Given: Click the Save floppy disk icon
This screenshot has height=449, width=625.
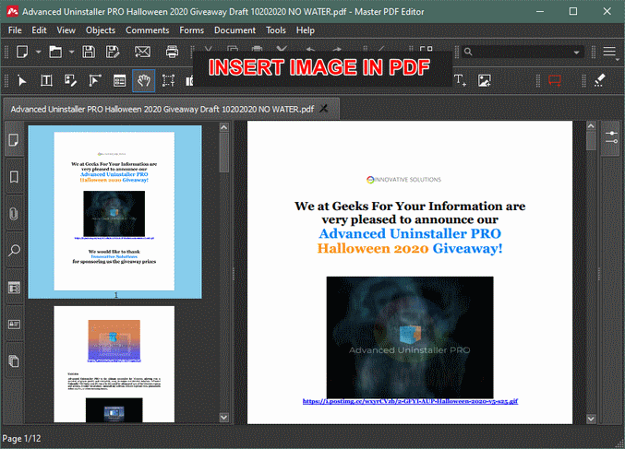Looking at the screenshot, I should coord(89,52).
